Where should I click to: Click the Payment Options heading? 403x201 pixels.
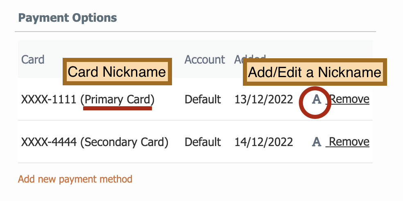(68, 18)
